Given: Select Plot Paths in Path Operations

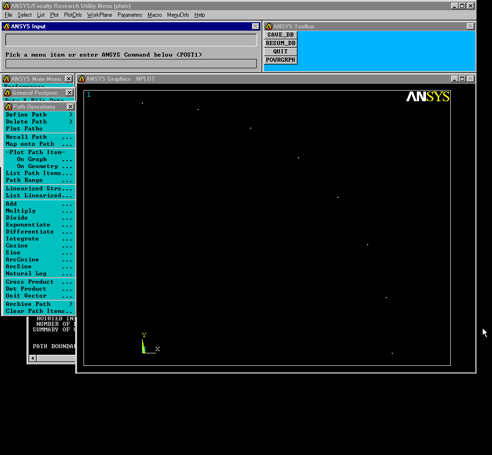Looking at the screenshot, I should (24, 129).
